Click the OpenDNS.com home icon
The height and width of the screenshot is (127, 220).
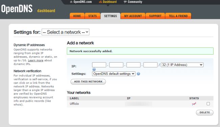pyautogui.click(x=71, y=2)
